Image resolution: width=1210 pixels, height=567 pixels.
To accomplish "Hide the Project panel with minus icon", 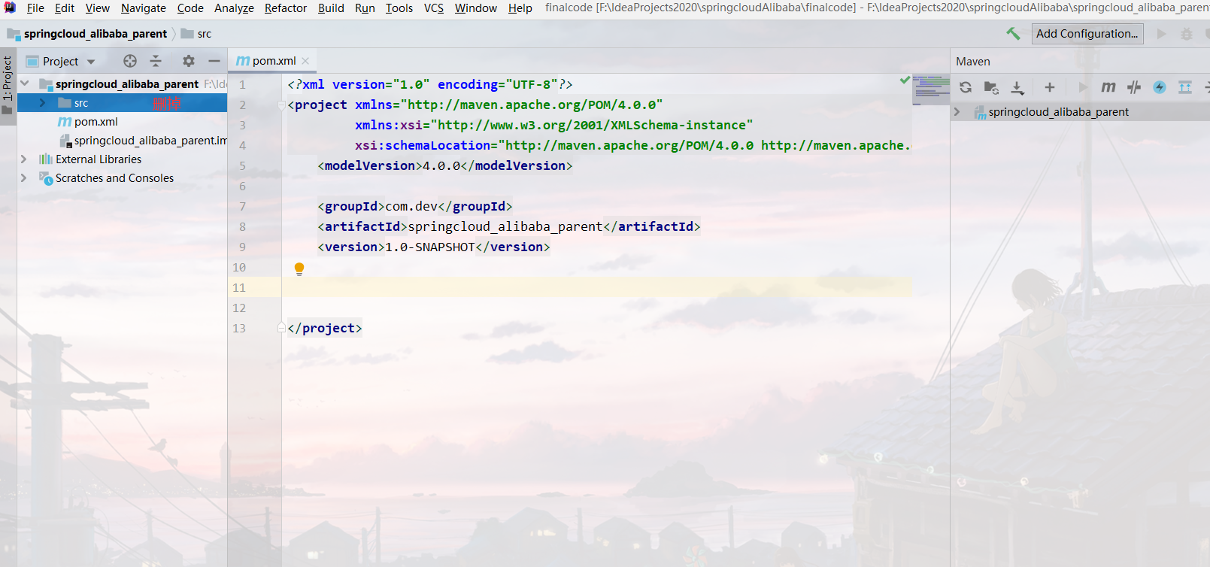I will [x=214, y=61].
